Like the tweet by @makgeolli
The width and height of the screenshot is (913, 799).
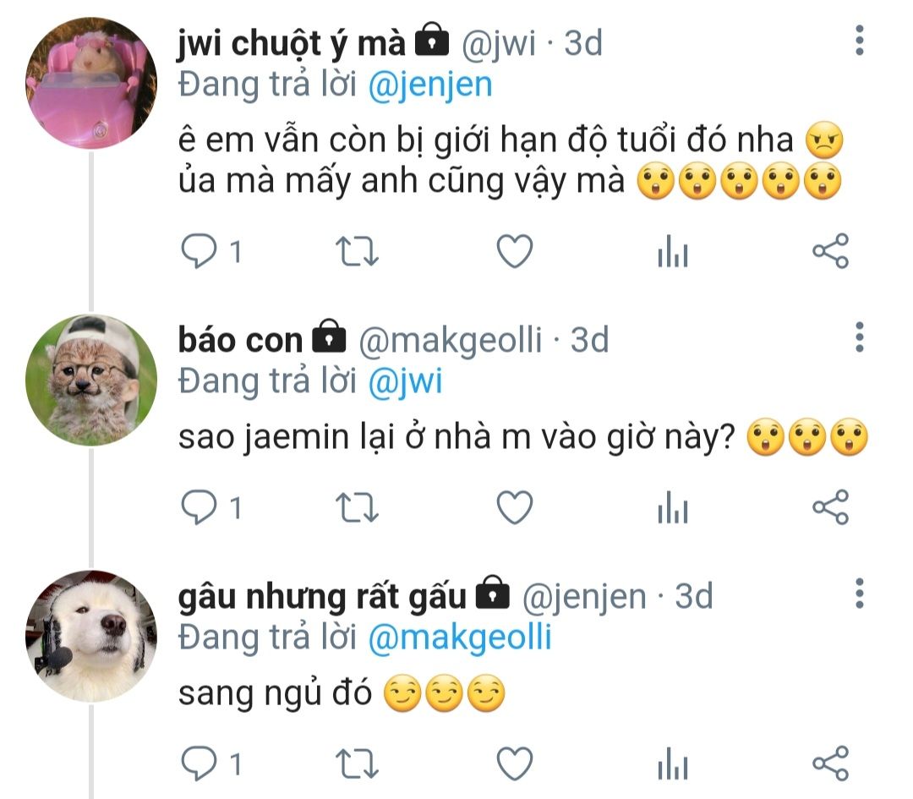point(515,507)
